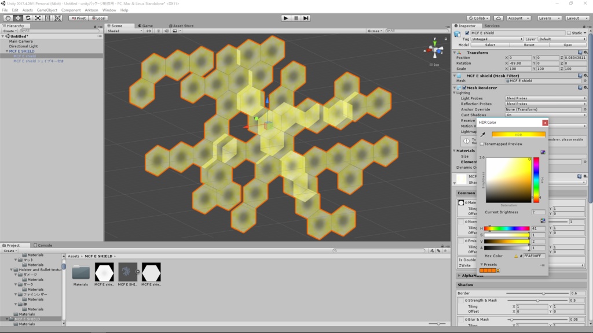This screenshot has width=593, height=333.
Task: Select the Rect Transform tool
Action: (x=47, y=18)
